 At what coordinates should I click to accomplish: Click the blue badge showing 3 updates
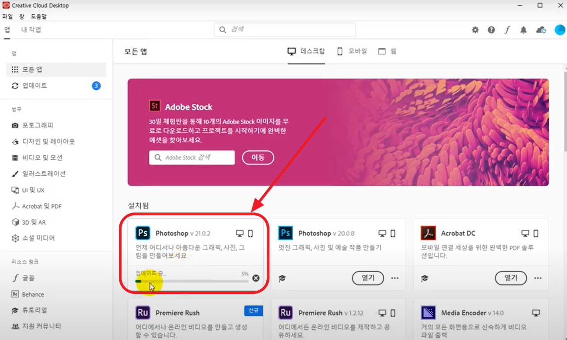(96, 85)
